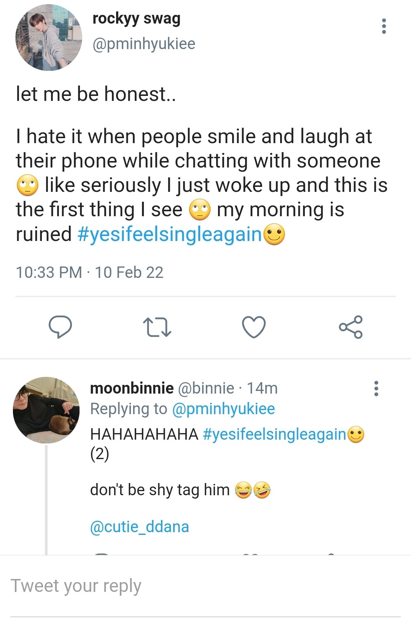411x622 pixels.
Task: Open @pminhyukiee link in Replying to
Action: coord(223,409)
